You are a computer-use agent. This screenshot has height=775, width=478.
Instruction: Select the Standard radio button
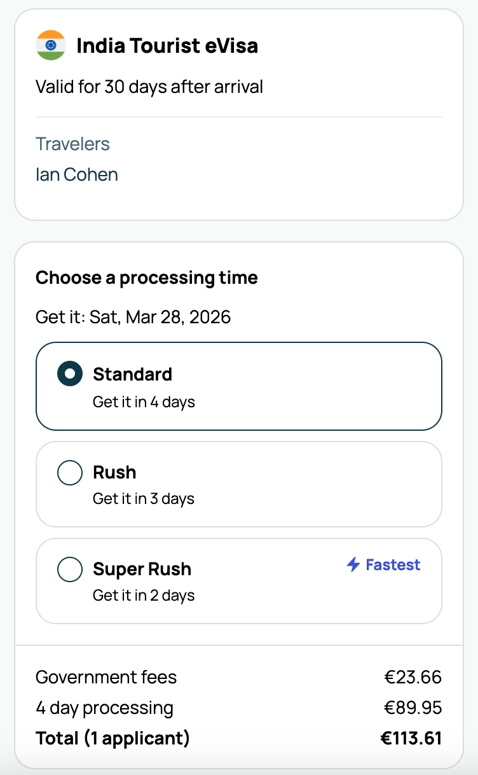point(70,374)
